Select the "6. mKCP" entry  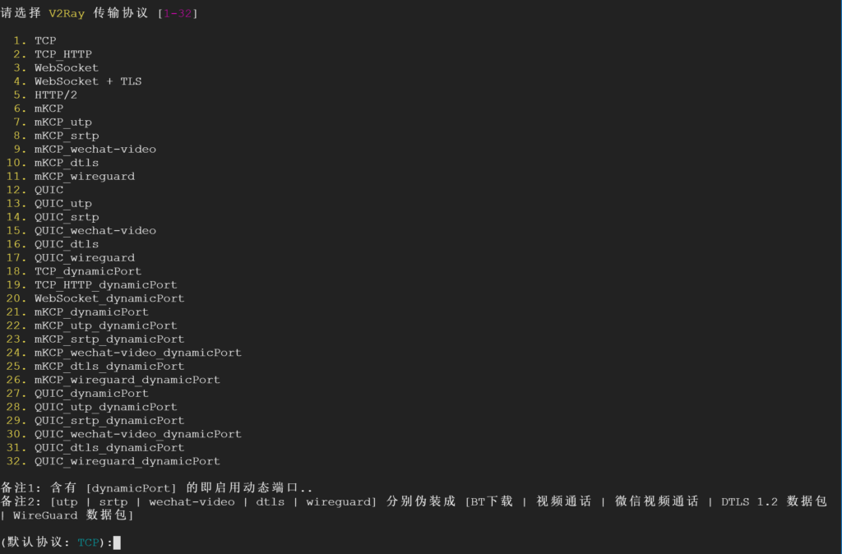click(x=39, y=108)
